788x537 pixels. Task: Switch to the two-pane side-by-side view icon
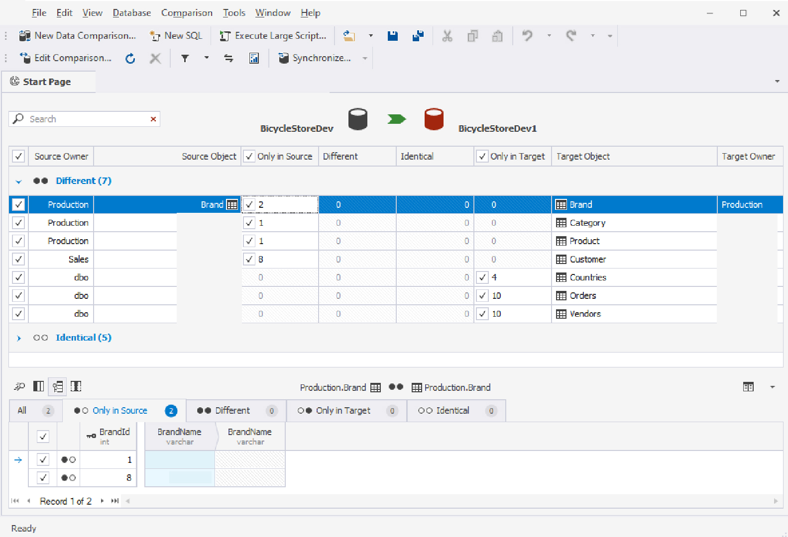(x=38, y=386)
